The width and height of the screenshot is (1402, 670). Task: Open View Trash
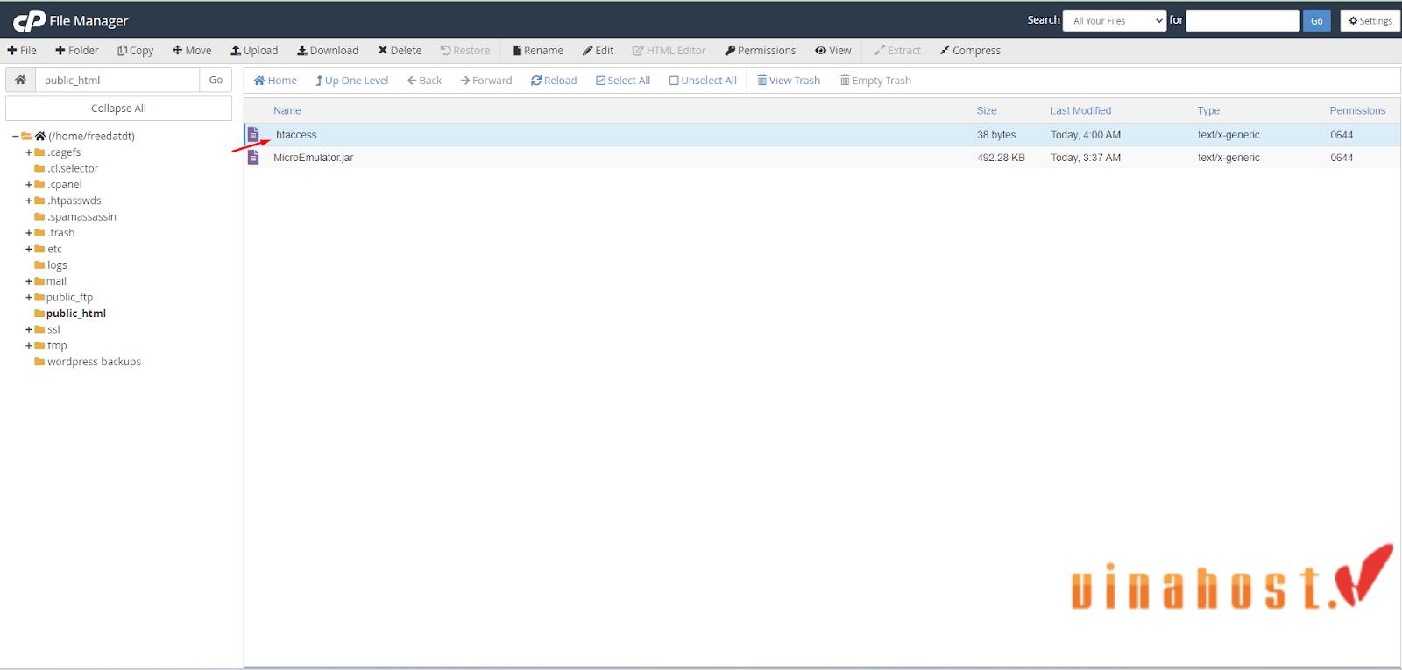(789, 81)
